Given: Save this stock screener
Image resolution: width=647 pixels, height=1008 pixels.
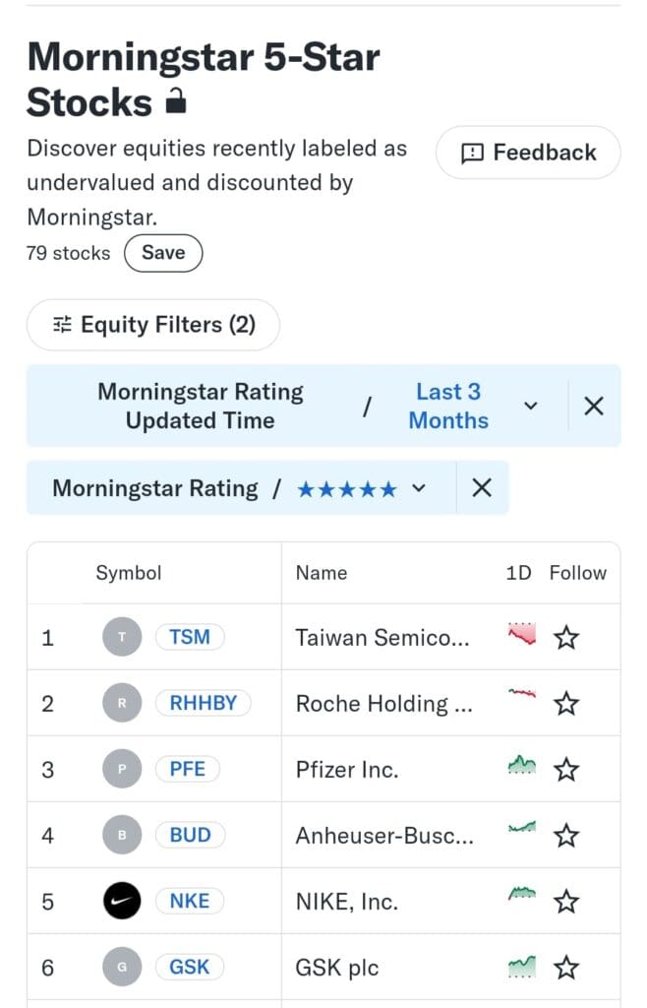Looking at the screenshot, I should coord(163,253).
